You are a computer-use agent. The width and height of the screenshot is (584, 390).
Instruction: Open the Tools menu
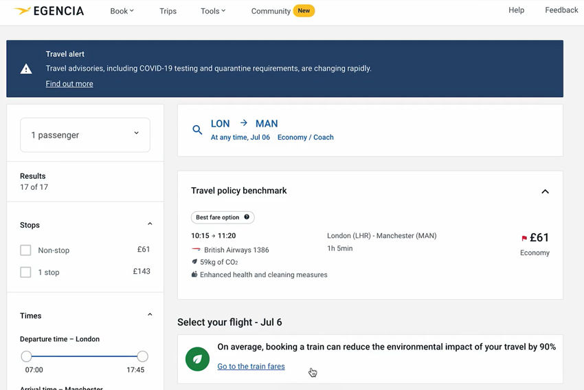click(213, 11)
